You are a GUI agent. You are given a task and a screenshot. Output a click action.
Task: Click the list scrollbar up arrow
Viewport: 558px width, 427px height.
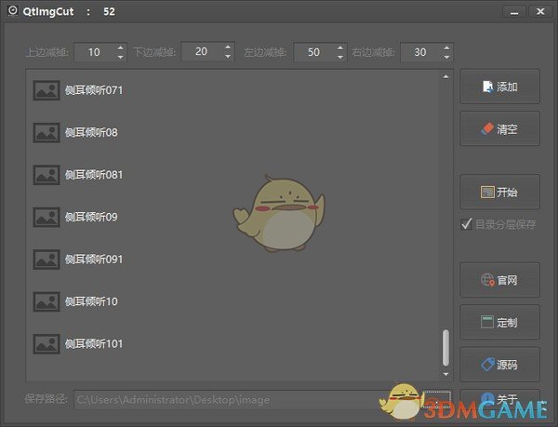[x=445, y=76]
